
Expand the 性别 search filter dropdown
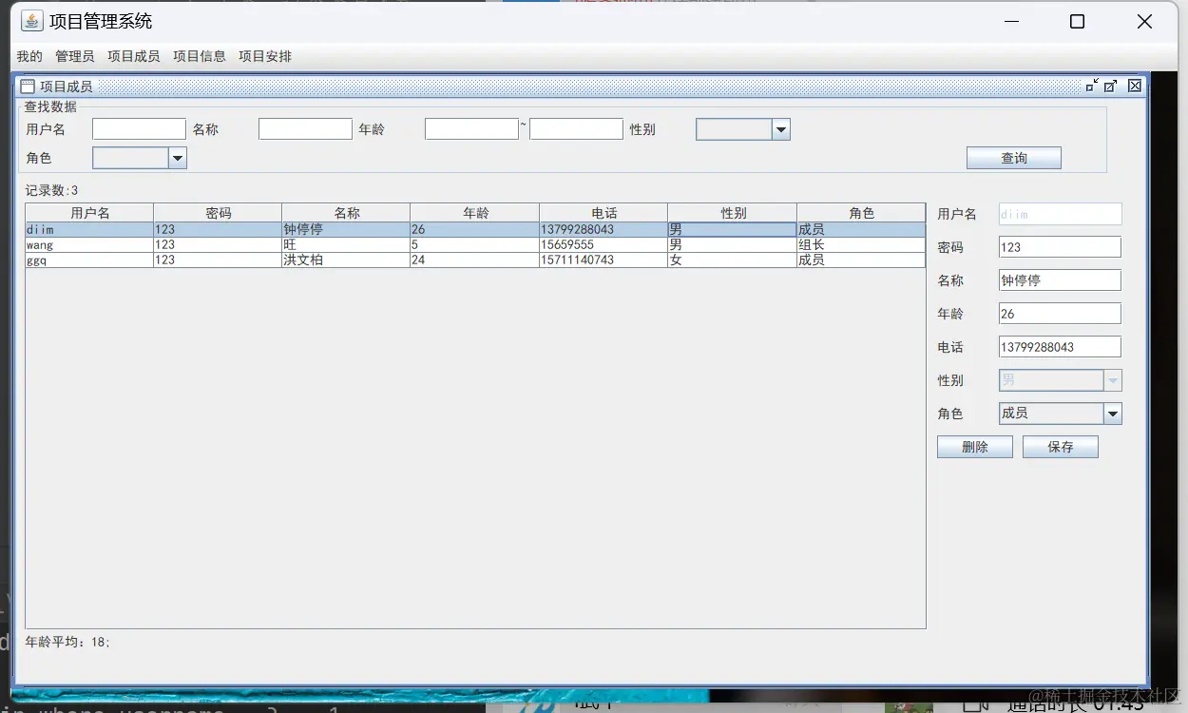pyautogui.click(x=781, y=129)
